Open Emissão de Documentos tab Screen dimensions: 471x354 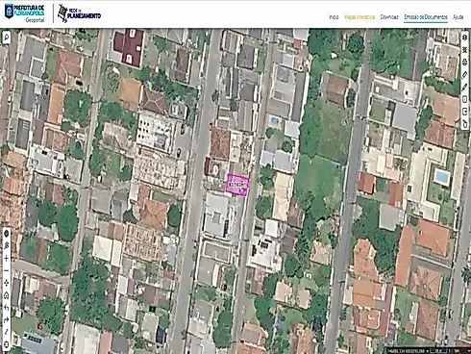[x=426, y=17]
